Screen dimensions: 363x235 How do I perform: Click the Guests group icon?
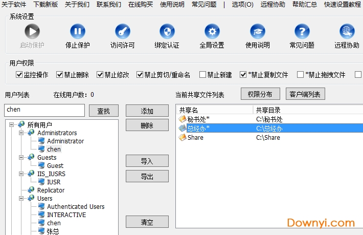[31, 157]
